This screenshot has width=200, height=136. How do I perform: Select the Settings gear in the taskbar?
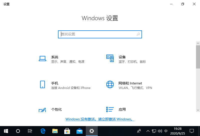(92, 131)
